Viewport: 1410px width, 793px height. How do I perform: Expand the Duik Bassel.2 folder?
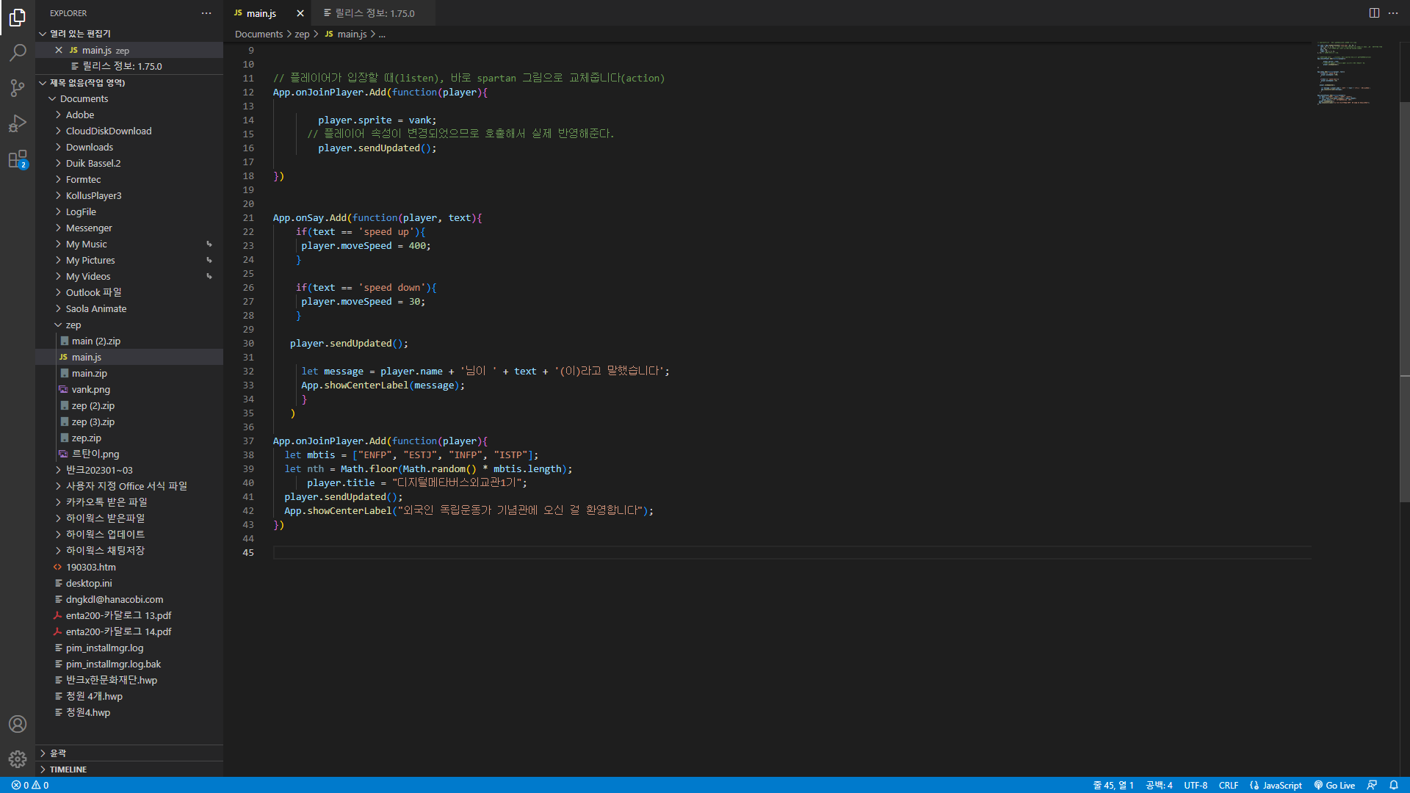[129, 164]
